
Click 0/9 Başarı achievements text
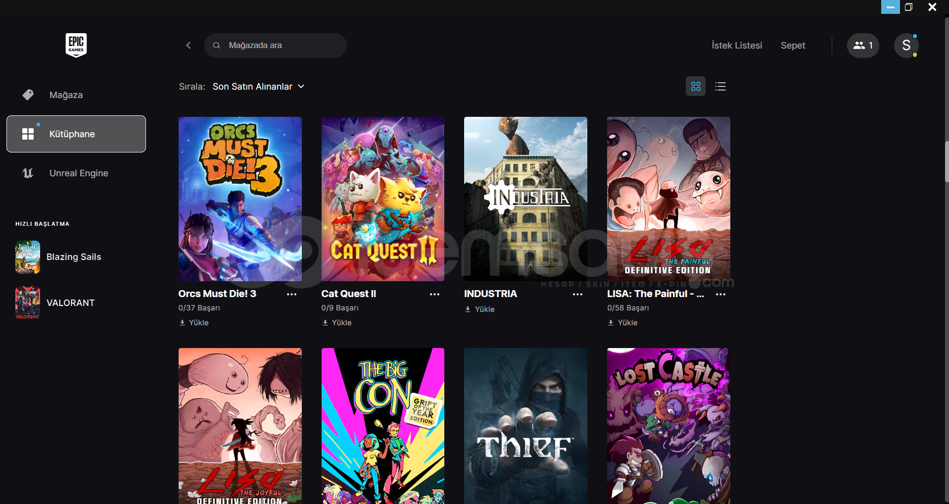pos(340,308)
